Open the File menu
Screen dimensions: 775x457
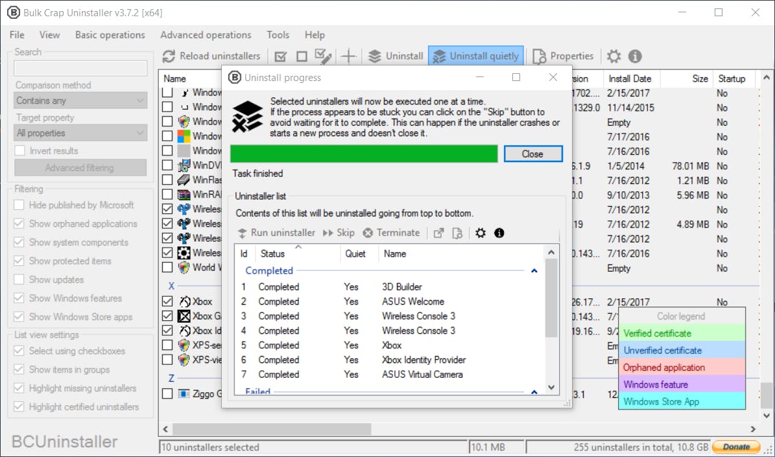coord(17,35)
